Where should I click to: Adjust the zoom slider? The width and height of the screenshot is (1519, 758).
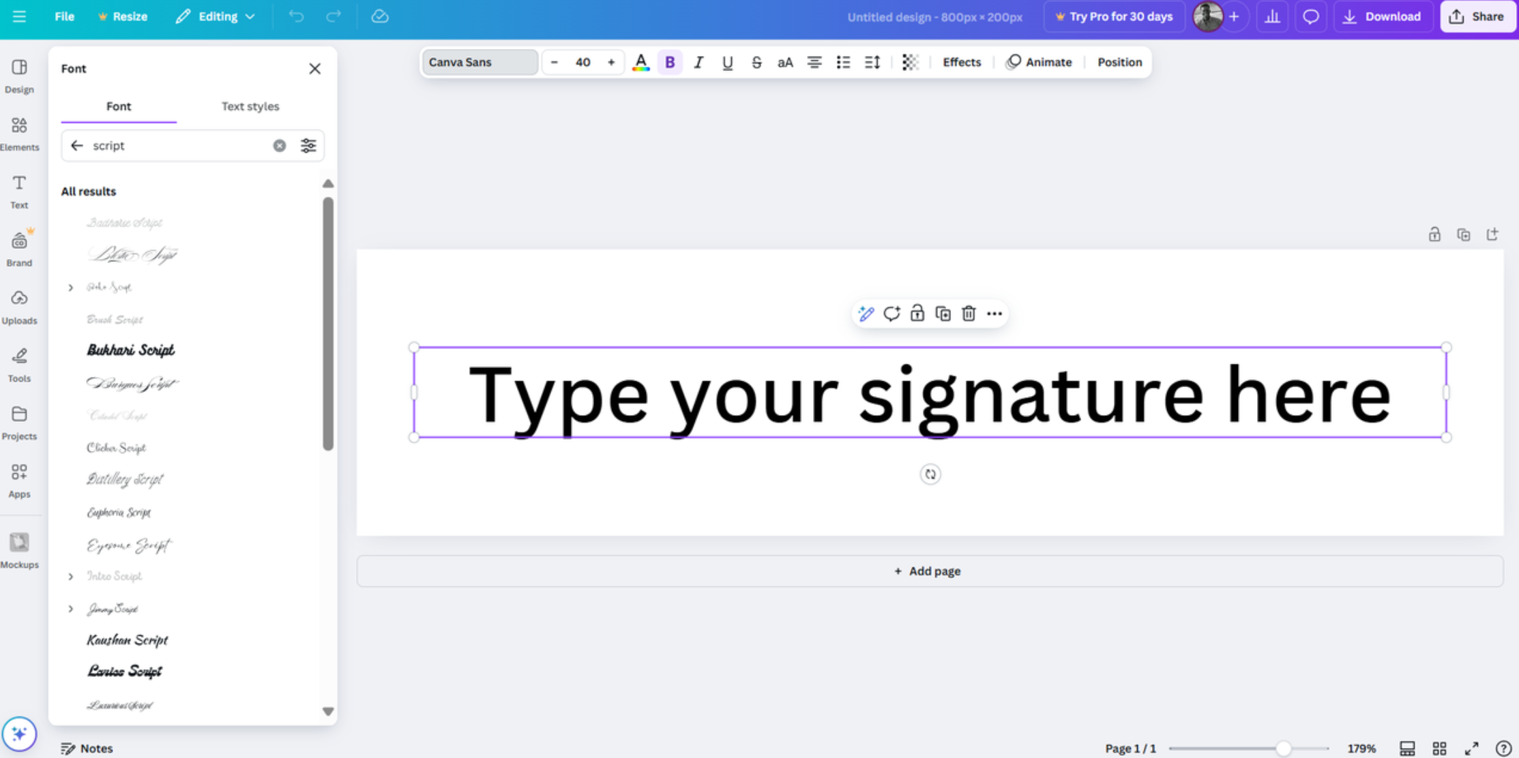point(1285,747)
